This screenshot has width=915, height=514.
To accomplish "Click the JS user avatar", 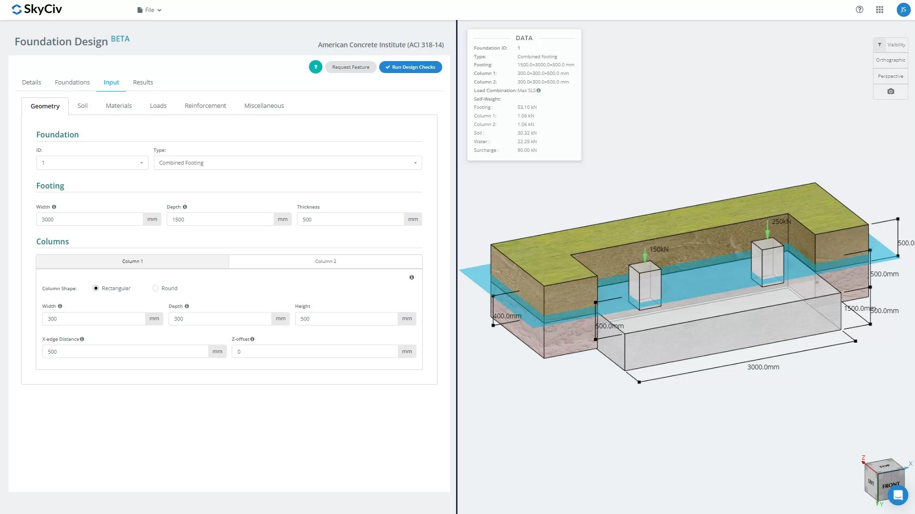I will coord(904,10).
